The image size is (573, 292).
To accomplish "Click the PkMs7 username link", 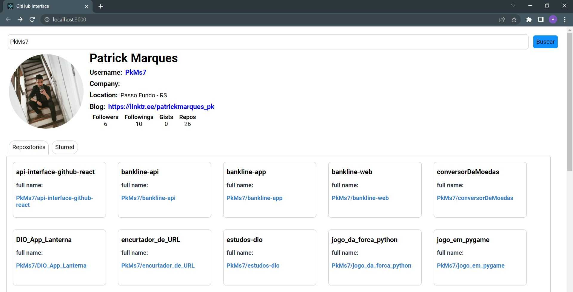I will pos(135,72).
